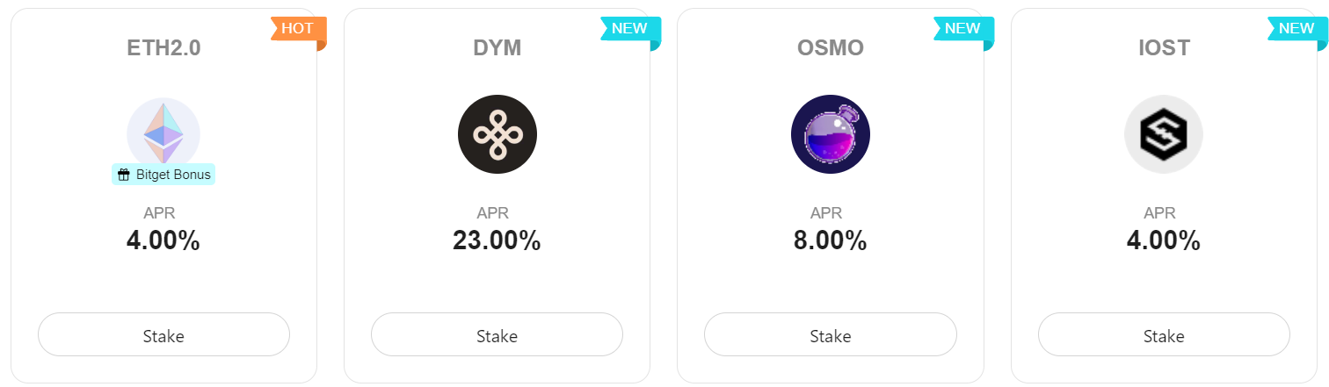Image resolution: width=1329 pixels, height=387 pixels.
Task: Click the NEW ribbon on IOST card
Action: pyautogui.click(x=1297, y=29)
